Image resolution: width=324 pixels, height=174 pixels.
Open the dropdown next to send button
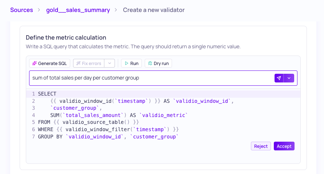(x=289, y=78)
